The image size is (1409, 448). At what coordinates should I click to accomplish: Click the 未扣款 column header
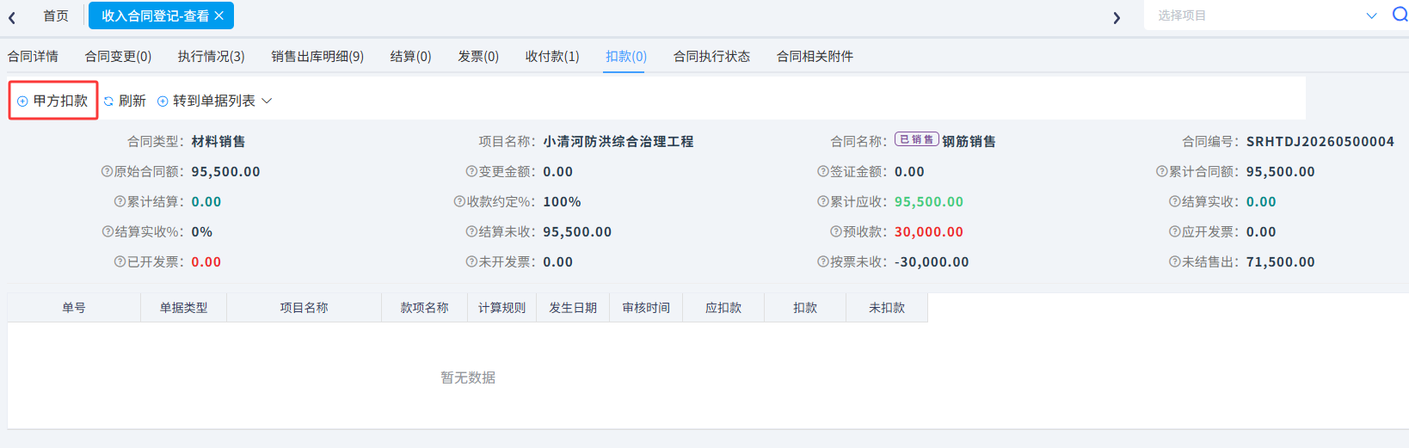[887, 308]
